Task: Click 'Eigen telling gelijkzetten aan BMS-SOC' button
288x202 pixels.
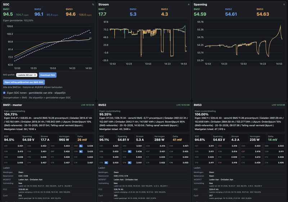Action: click(24, 82)
